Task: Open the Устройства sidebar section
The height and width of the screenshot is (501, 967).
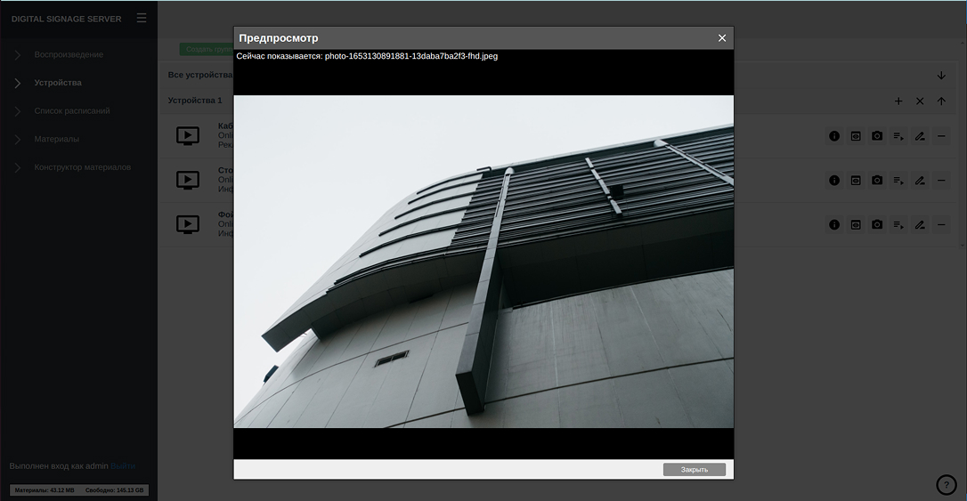Action: coord(58,83)
